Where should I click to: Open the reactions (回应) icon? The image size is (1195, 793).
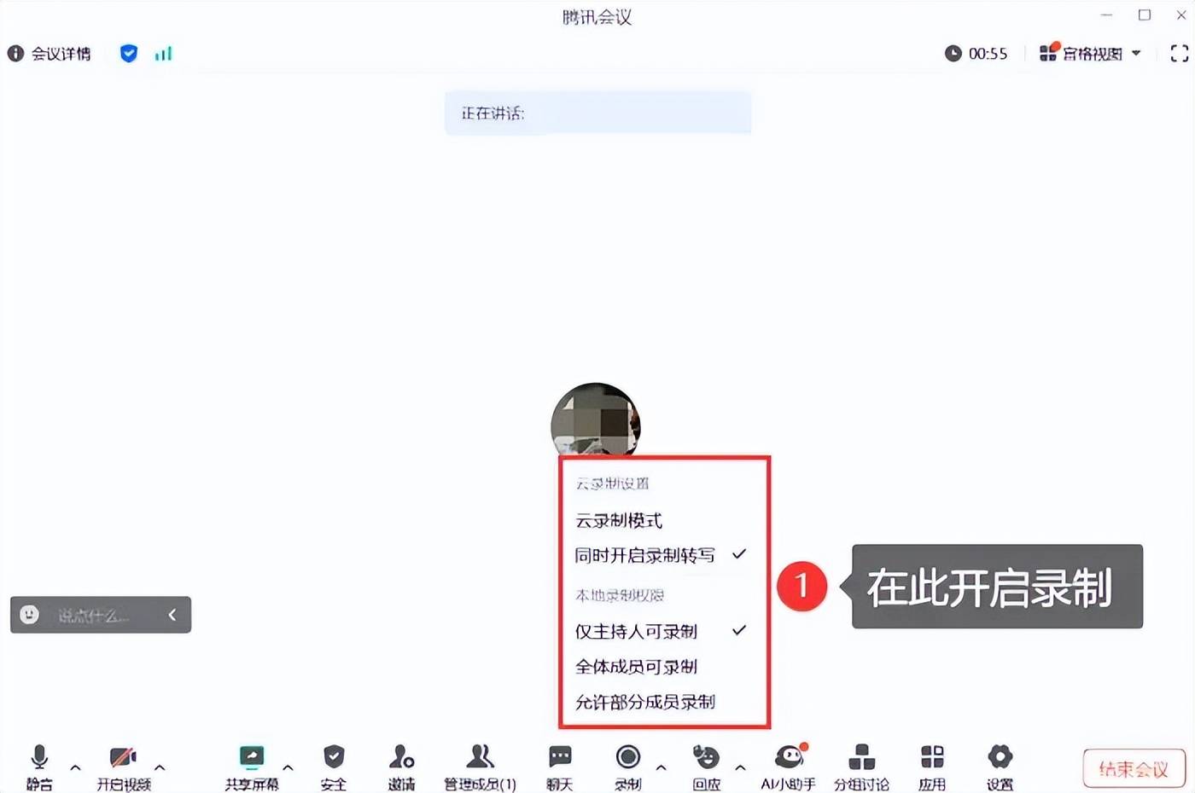(x=706, y=767)
